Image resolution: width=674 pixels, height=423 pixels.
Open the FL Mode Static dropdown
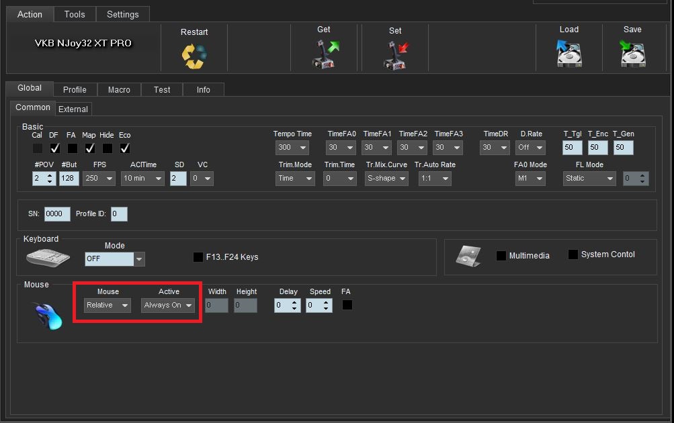(589, 178)
